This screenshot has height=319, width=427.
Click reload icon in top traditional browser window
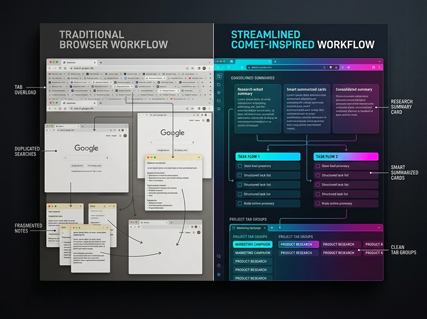pos(60,68)
